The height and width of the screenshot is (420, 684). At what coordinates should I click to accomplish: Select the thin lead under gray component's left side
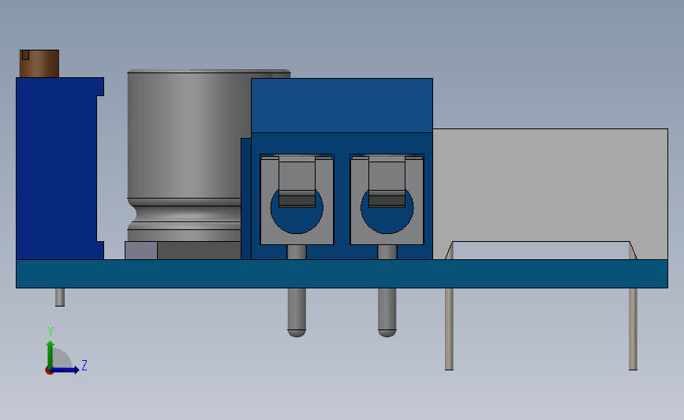click(450, 329)
